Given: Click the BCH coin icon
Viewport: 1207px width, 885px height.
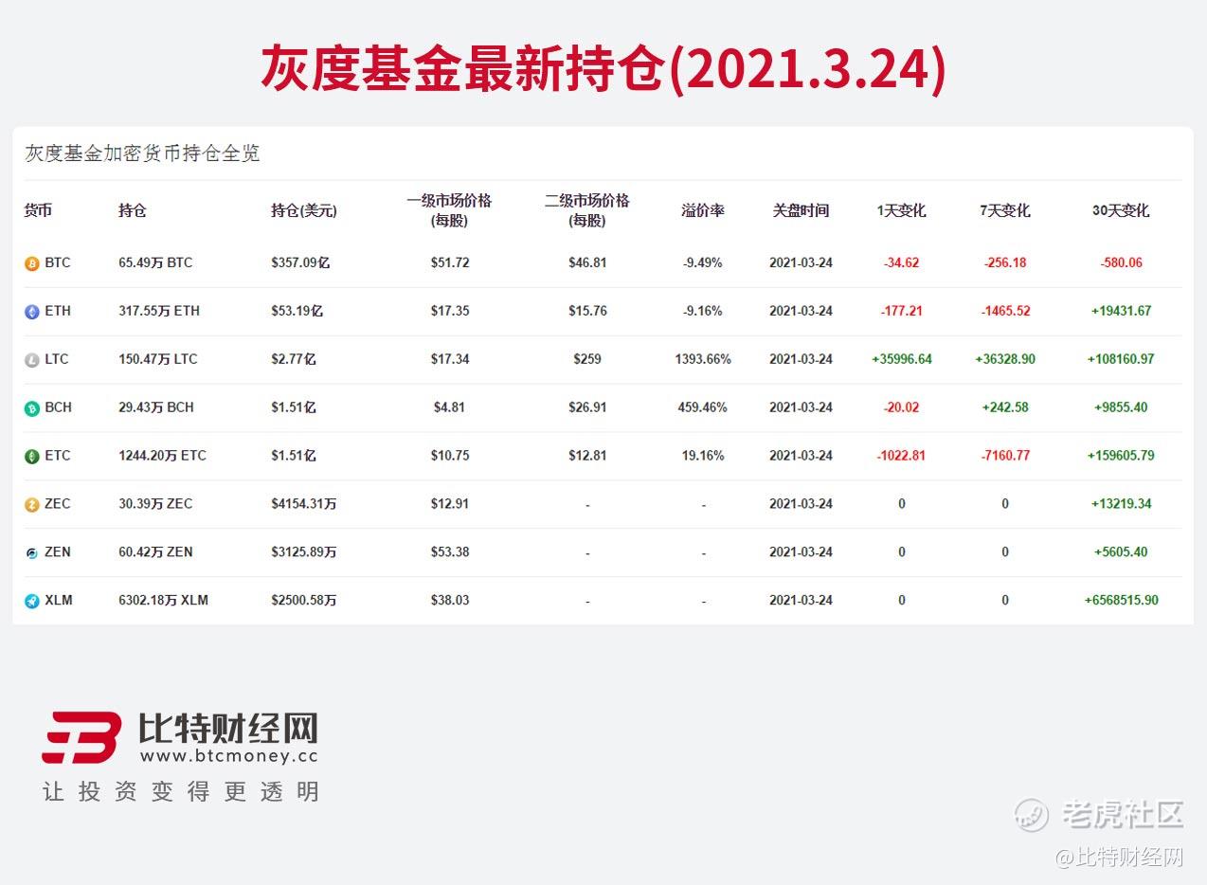Looking at the screenshot, I should tap(32, 408).
